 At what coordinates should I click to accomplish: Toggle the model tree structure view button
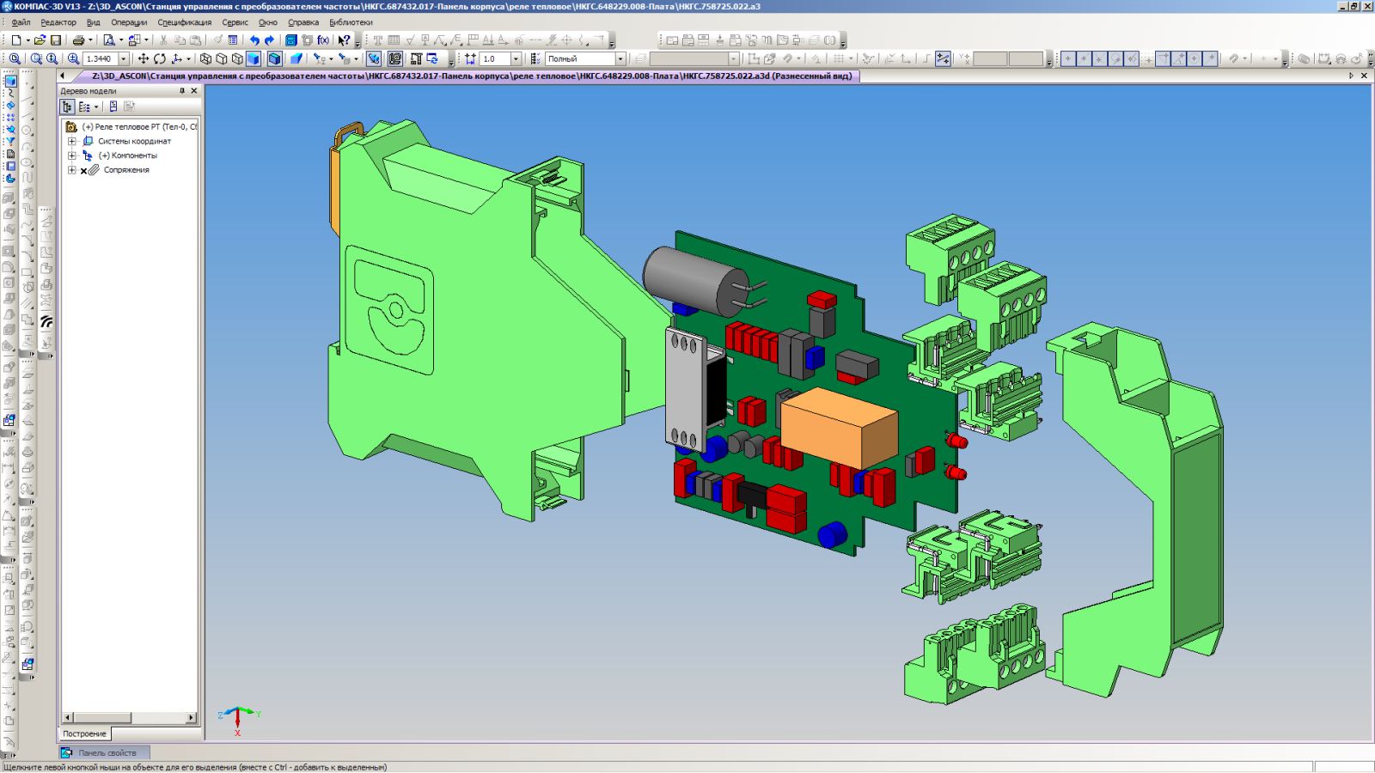coord(67,107)
